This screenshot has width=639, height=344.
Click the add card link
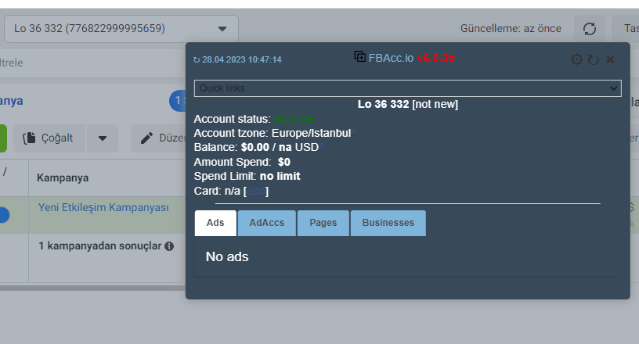click(256, 191)
